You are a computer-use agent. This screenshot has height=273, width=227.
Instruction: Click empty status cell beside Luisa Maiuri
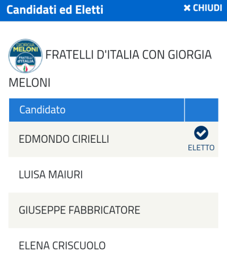201,175
